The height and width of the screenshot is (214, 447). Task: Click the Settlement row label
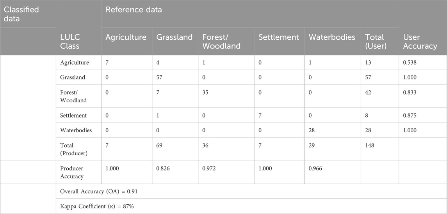(73, 116)
